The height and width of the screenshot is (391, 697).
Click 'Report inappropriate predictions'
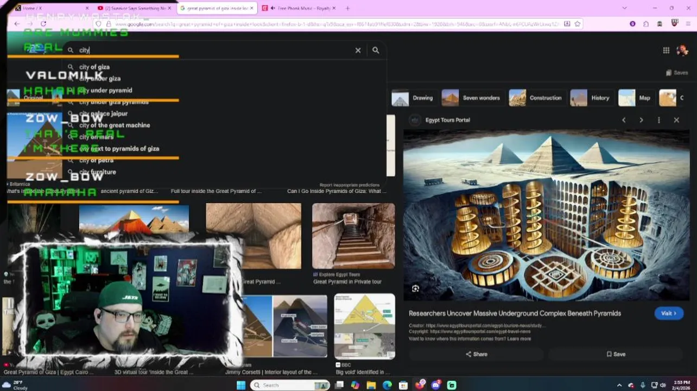(350, 185)
